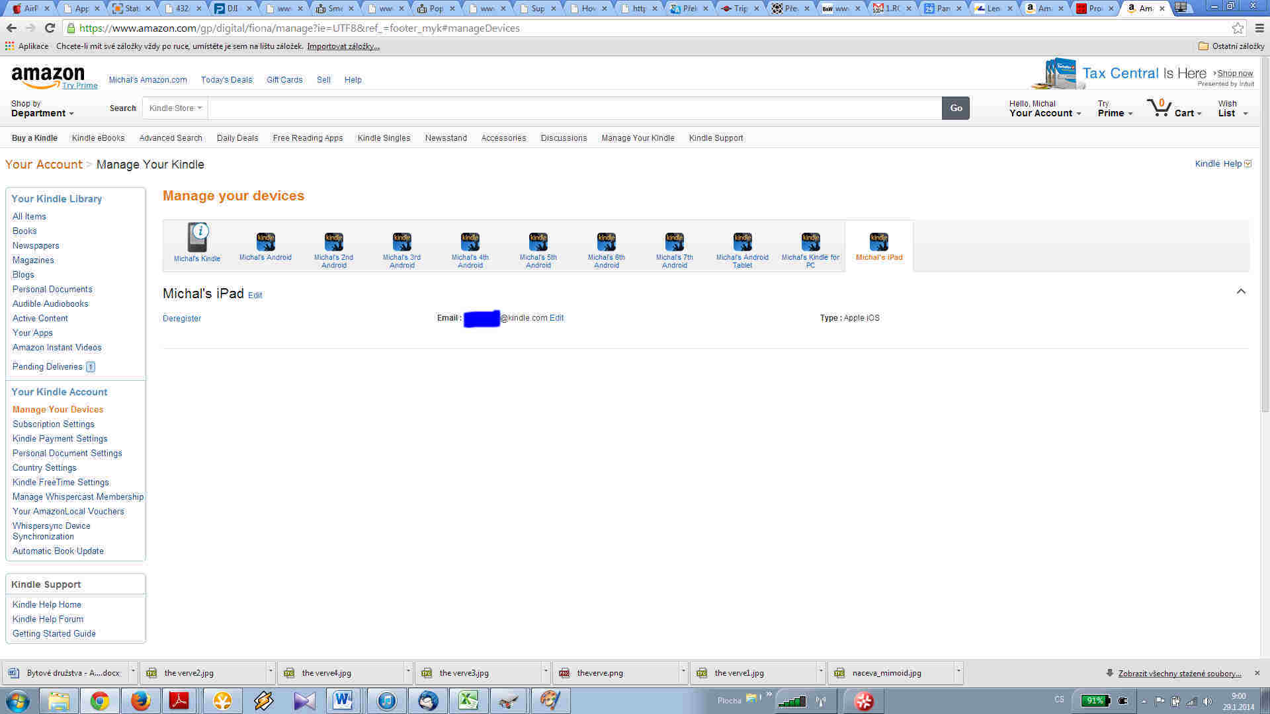
Task: Open Kindle Singles menu item
Action: click(x=384, y=138)
